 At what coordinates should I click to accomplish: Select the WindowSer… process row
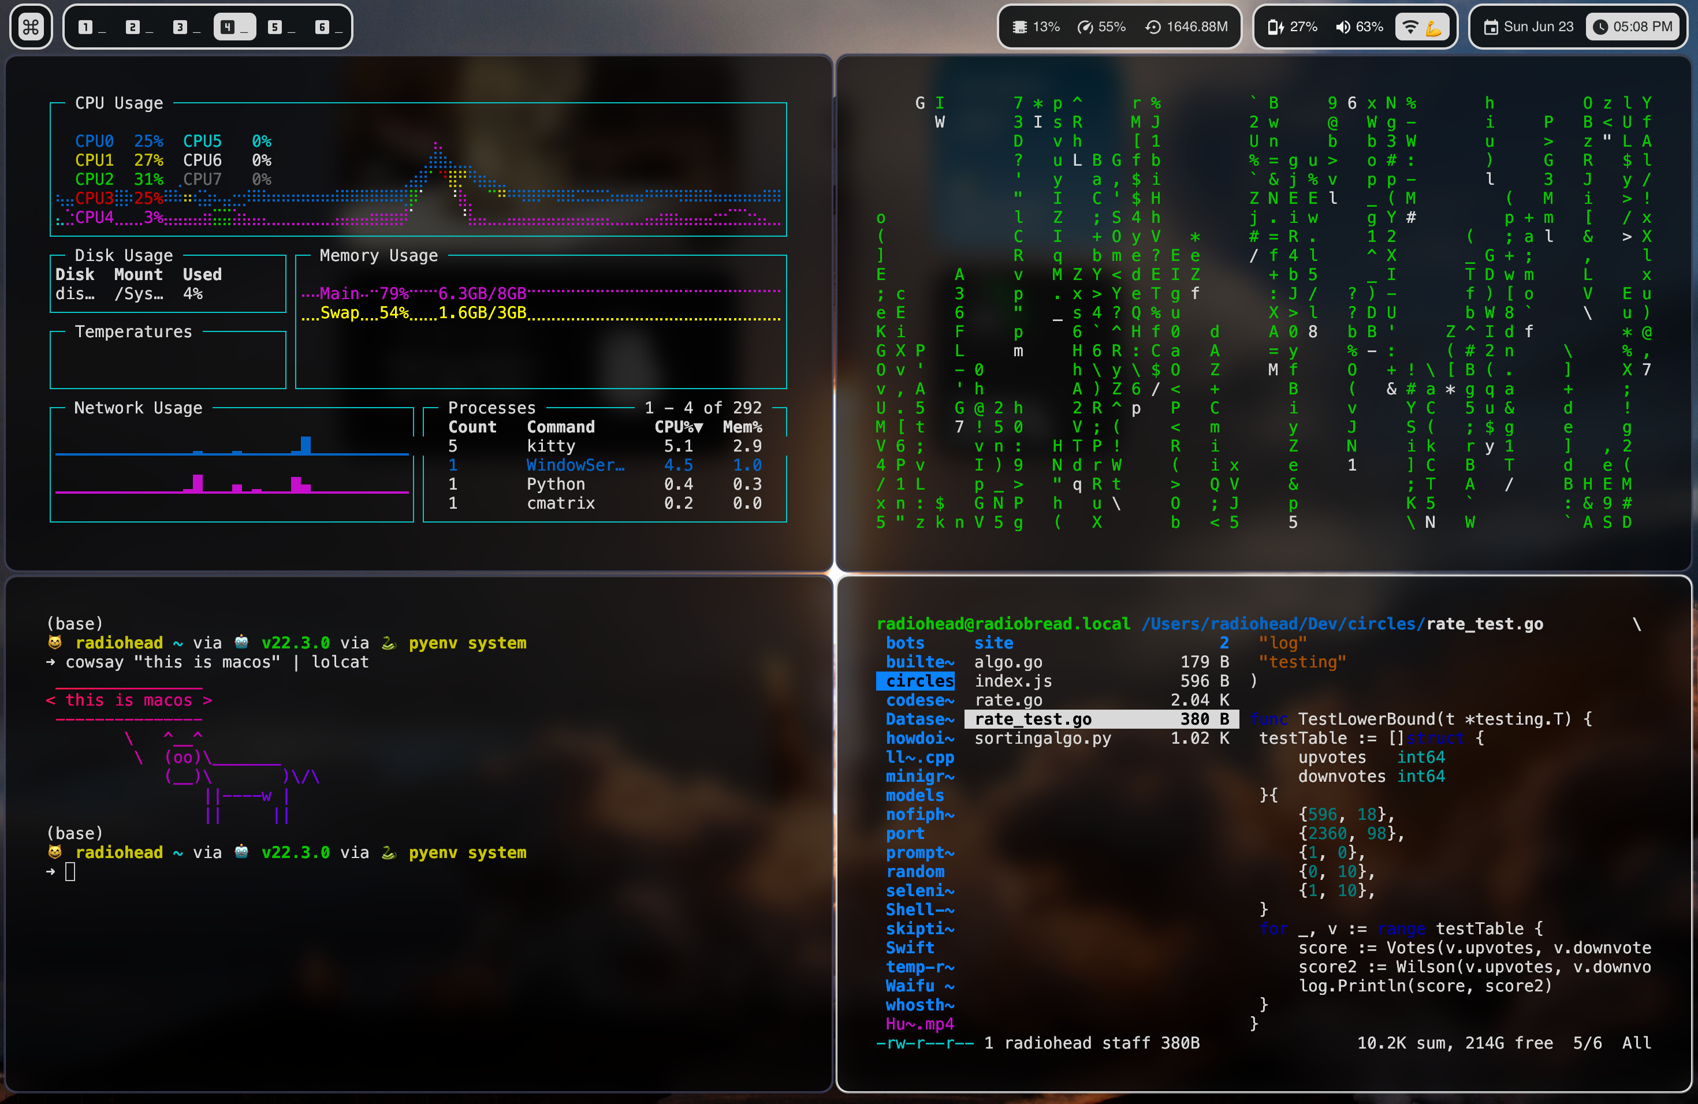click(x=605, y=465)
